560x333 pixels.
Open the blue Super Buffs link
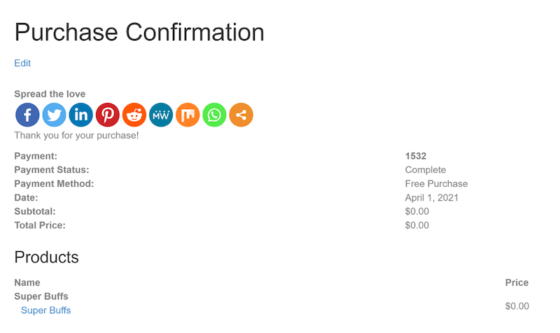tap(46, 310)
